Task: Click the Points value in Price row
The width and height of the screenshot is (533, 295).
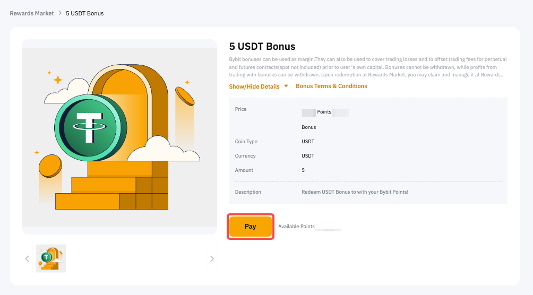Action: click(324, 113)
